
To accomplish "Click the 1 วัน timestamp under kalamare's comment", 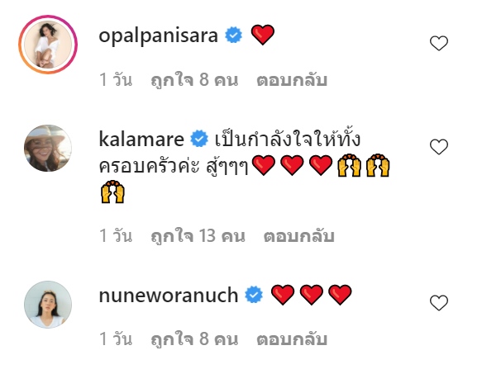I will [116, 236].
